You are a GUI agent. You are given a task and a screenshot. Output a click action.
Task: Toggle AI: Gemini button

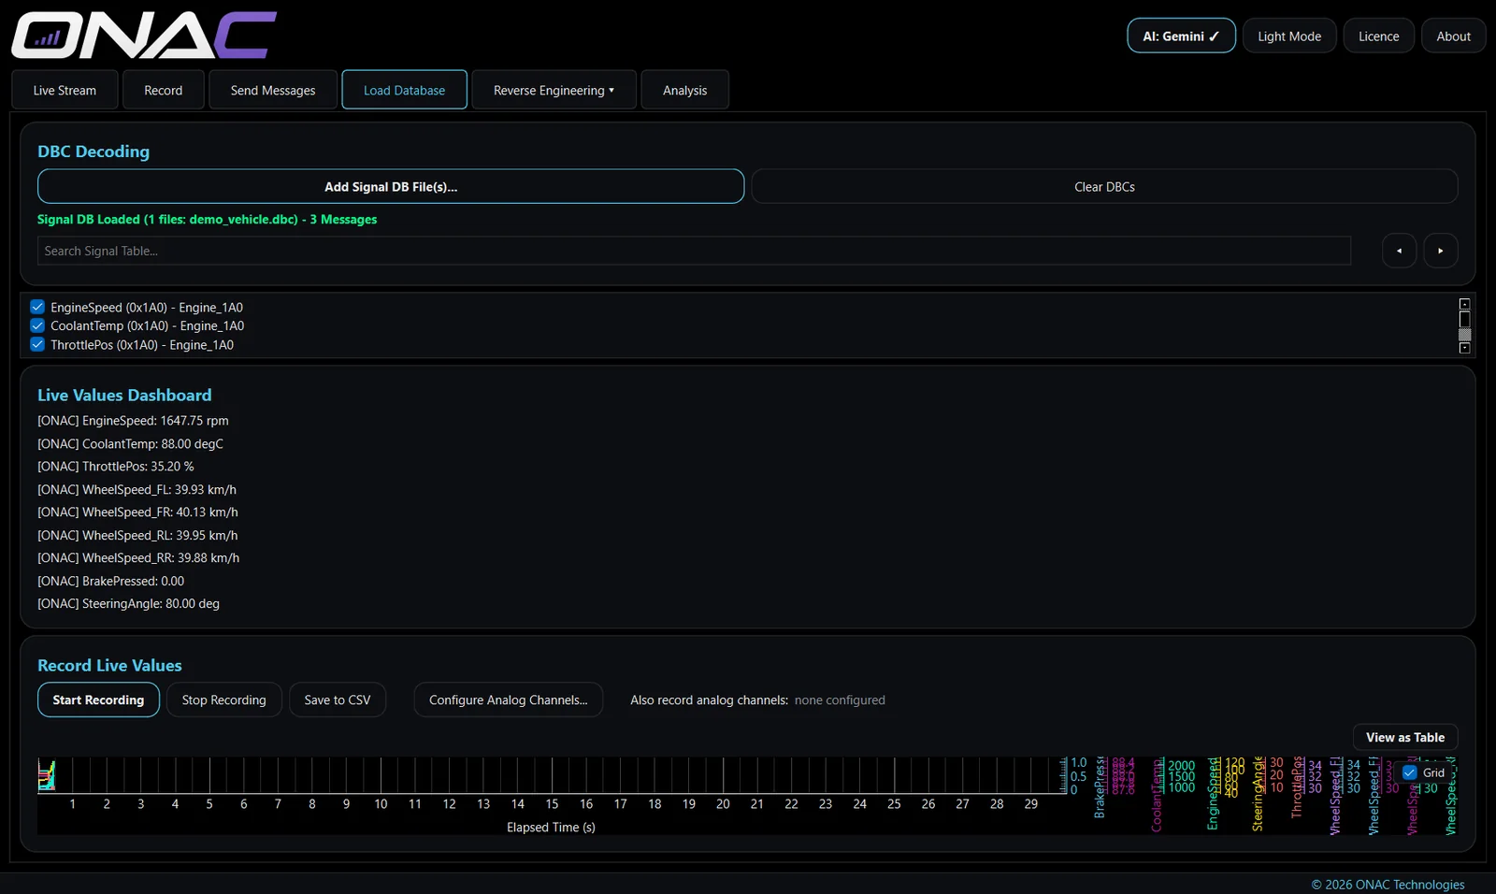pos(1181,36)
